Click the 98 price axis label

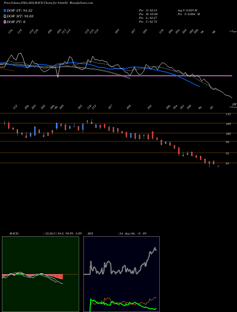click(x=228, y=142)
